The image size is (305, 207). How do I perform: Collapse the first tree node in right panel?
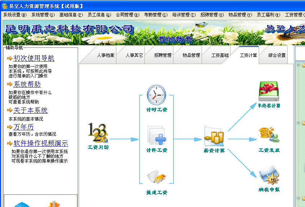(x=298, y=65)
